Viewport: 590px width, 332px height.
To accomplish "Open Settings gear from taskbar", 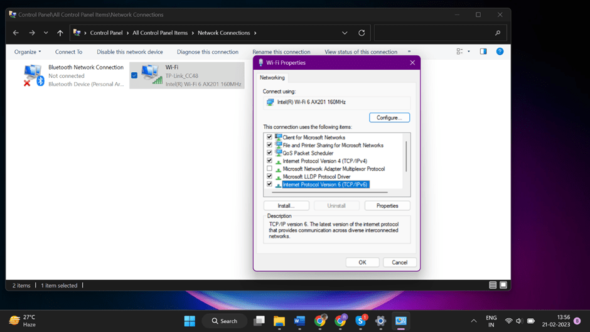I will [x=380, y=321].
